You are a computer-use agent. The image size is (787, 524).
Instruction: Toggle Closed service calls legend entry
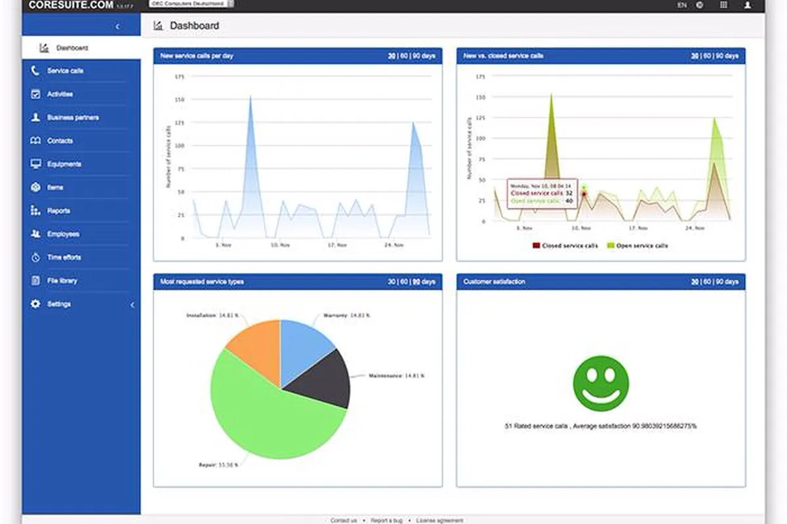(565, 246)
